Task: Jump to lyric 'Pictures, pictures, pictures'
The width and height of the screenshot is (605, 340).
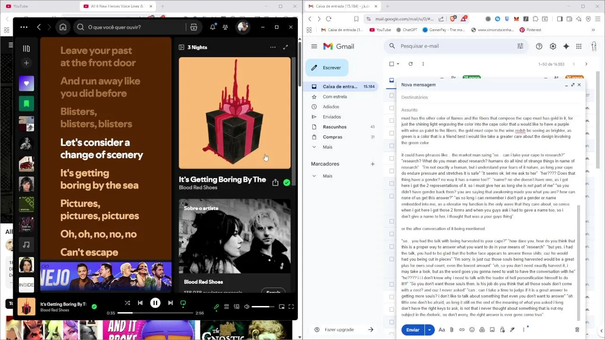Action: click(100, 210)
